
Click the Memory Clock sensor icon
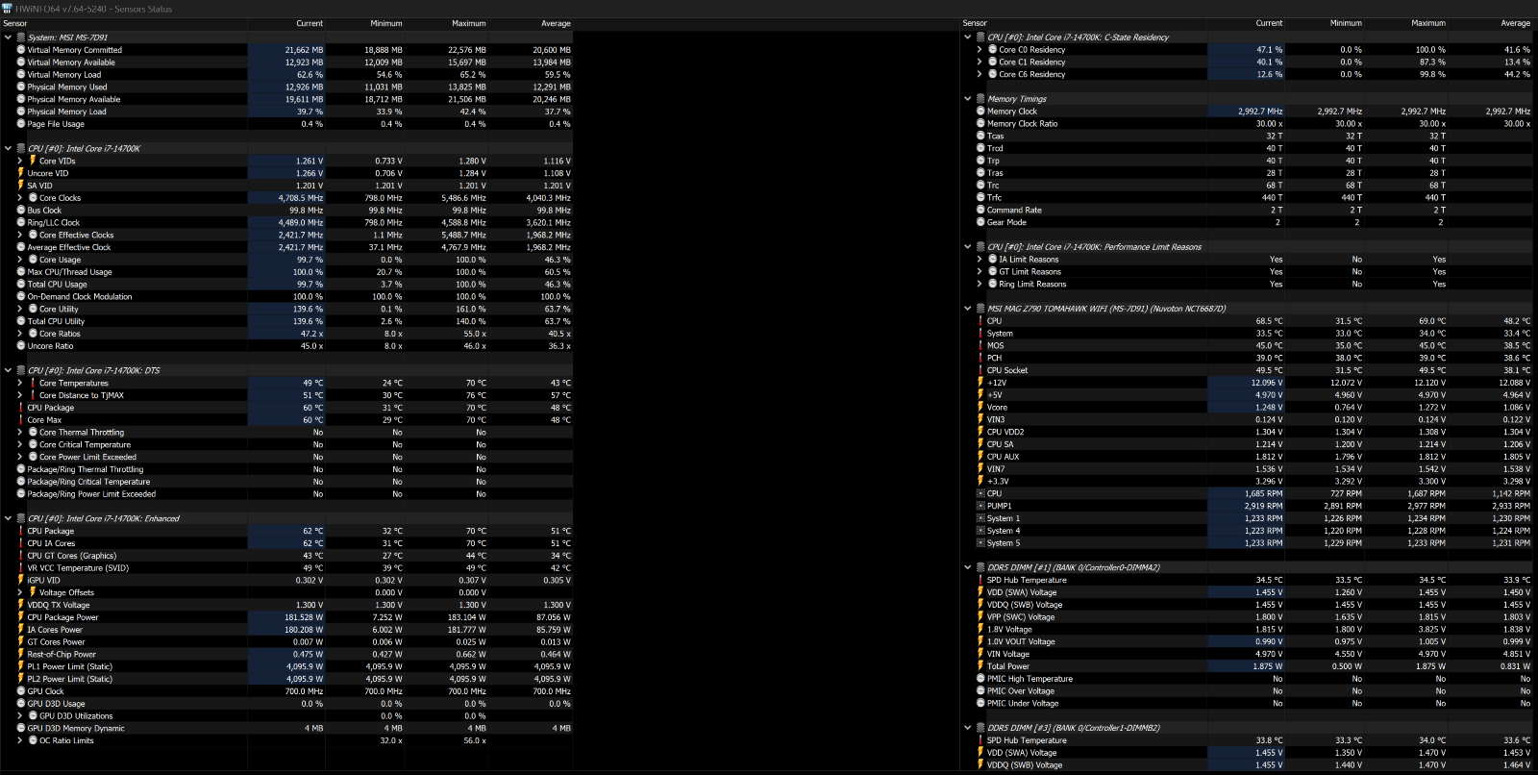[x=980, y=112]
